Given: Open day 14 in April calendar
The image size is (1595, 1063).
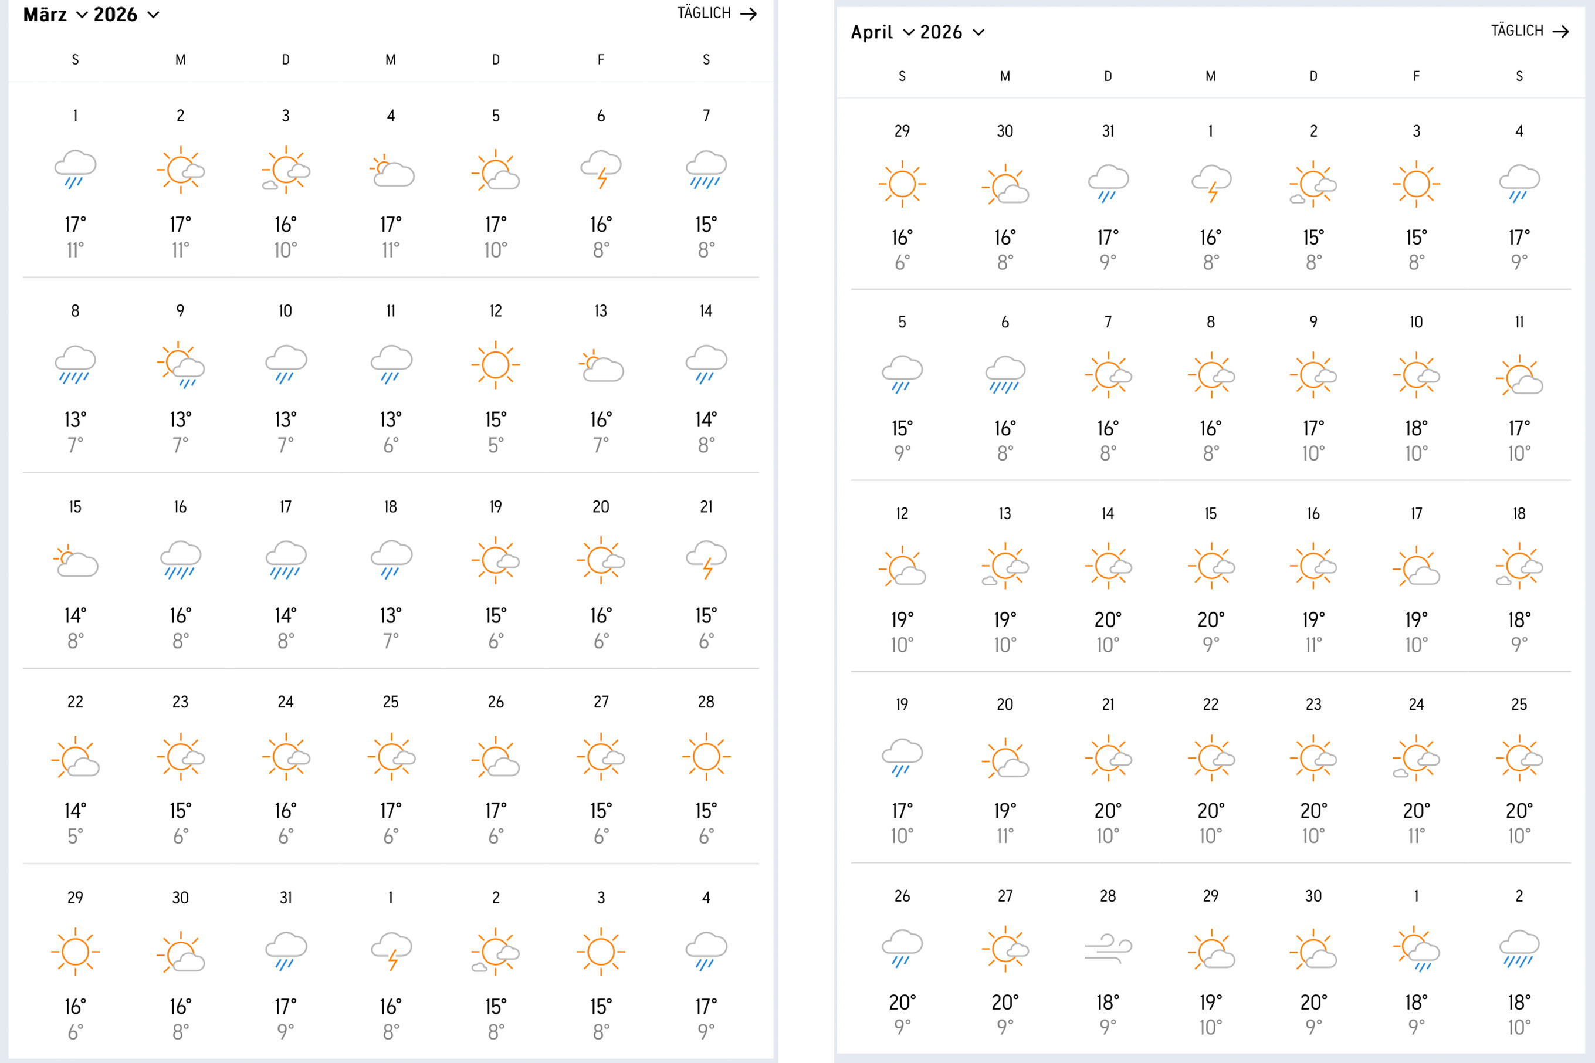Looking at the screenshot, I should click(1108, 513).
